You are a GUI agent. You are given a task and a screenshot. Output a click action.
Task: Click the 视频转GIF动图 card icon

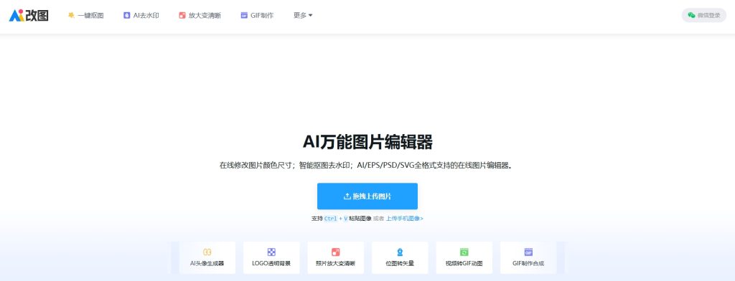tap(464, 252)
